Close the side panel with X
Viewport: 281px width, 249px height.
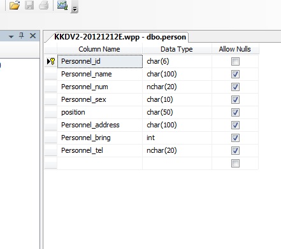[32, 36]
